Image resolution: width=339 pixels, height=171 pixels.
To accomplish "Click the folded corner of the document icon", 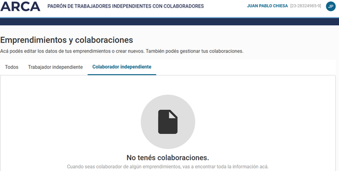I will [173, 114].
